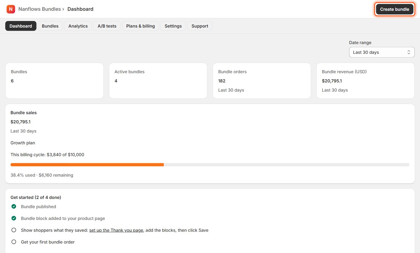Click the Get your first bundle order text

point(48,242)
